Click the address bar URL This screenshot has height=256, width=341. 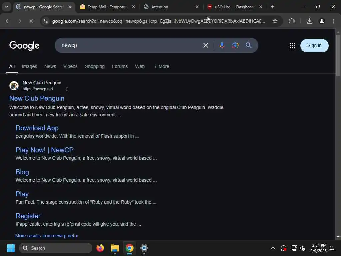click(x=159, y=21)
